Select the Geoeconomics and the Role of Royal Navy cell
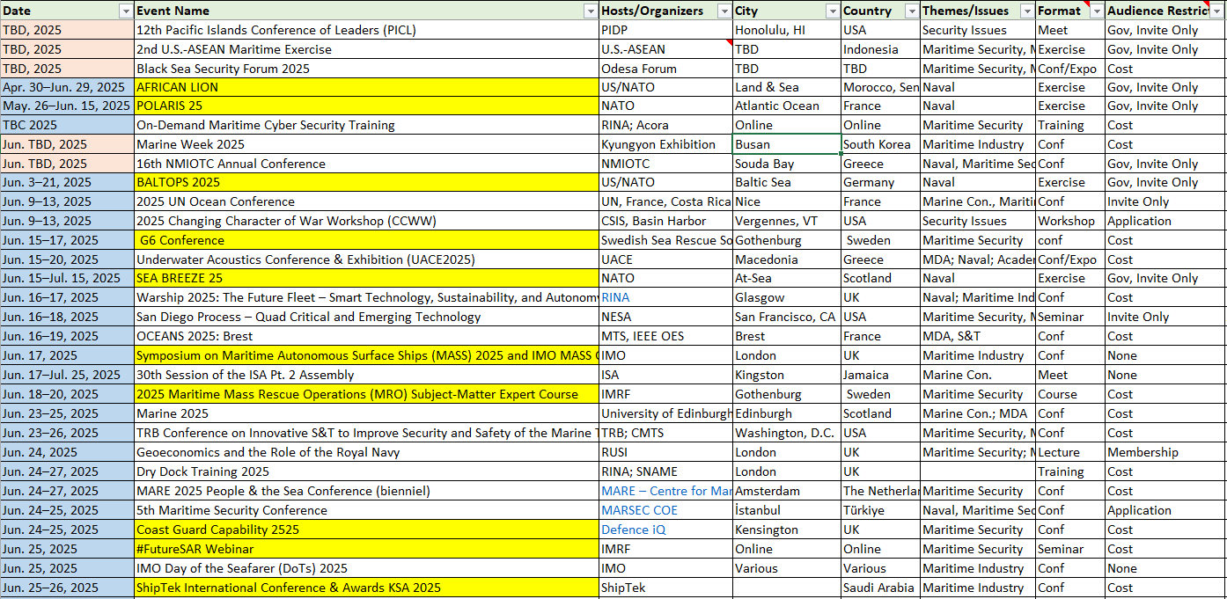 coord(366,452)
